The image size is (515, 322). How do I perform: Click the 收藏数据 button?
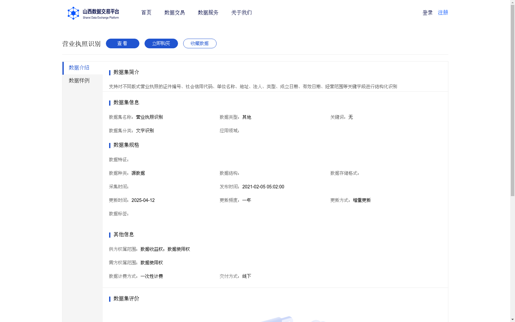(x=200, y=43)
